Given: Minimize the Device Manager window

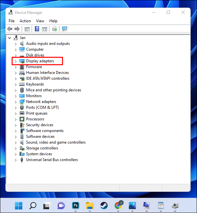Looking at the screenshot, I should pyautogui.click(x=154, y=12).
